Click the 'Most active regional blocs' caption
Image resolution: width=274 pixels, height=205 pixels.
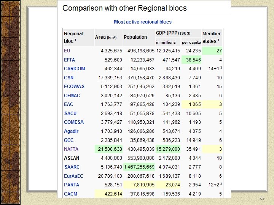click(x=143, y=22)
